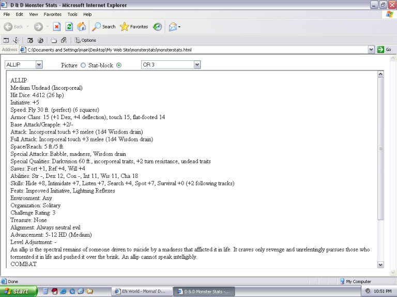Screen dimensions: 397x297
Task: Click the My Computer zone in status bar
Action: 356,282
